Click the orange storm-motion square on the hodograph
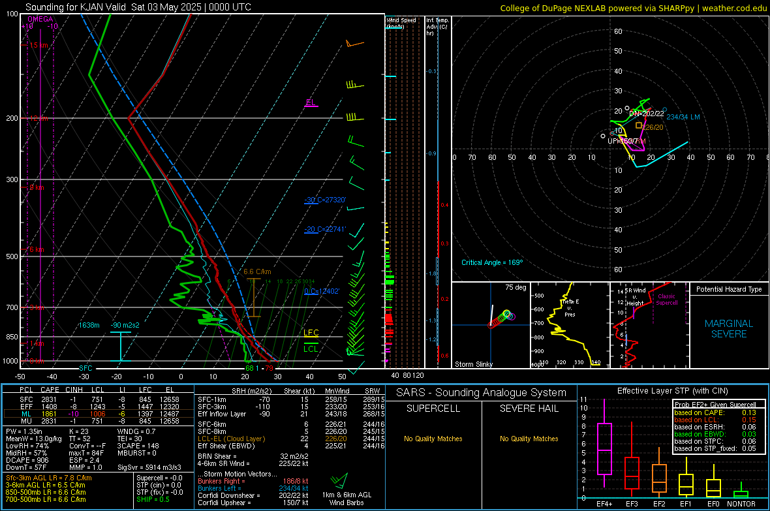This screenshot has height=511, width=770. [638, 126]
